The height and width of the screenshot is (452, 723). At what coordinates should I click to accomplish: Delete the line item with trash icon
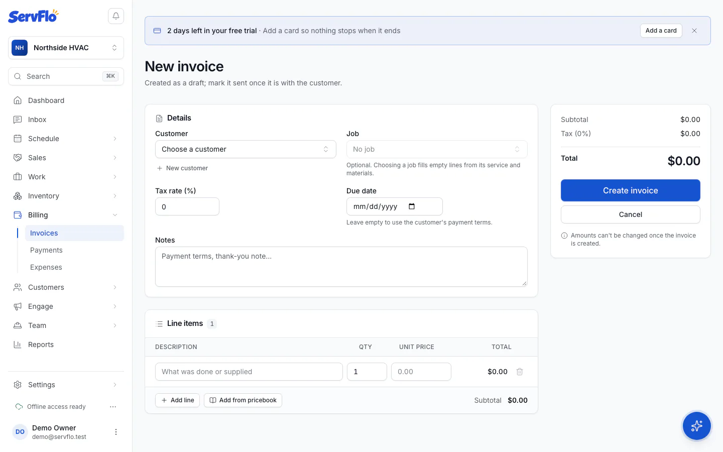coord(520,372)
